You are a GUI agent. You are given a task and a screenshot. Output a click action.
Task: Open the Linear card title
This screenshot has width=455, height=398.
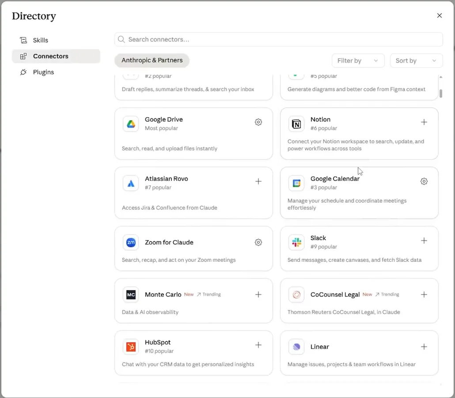click(319, 347)
